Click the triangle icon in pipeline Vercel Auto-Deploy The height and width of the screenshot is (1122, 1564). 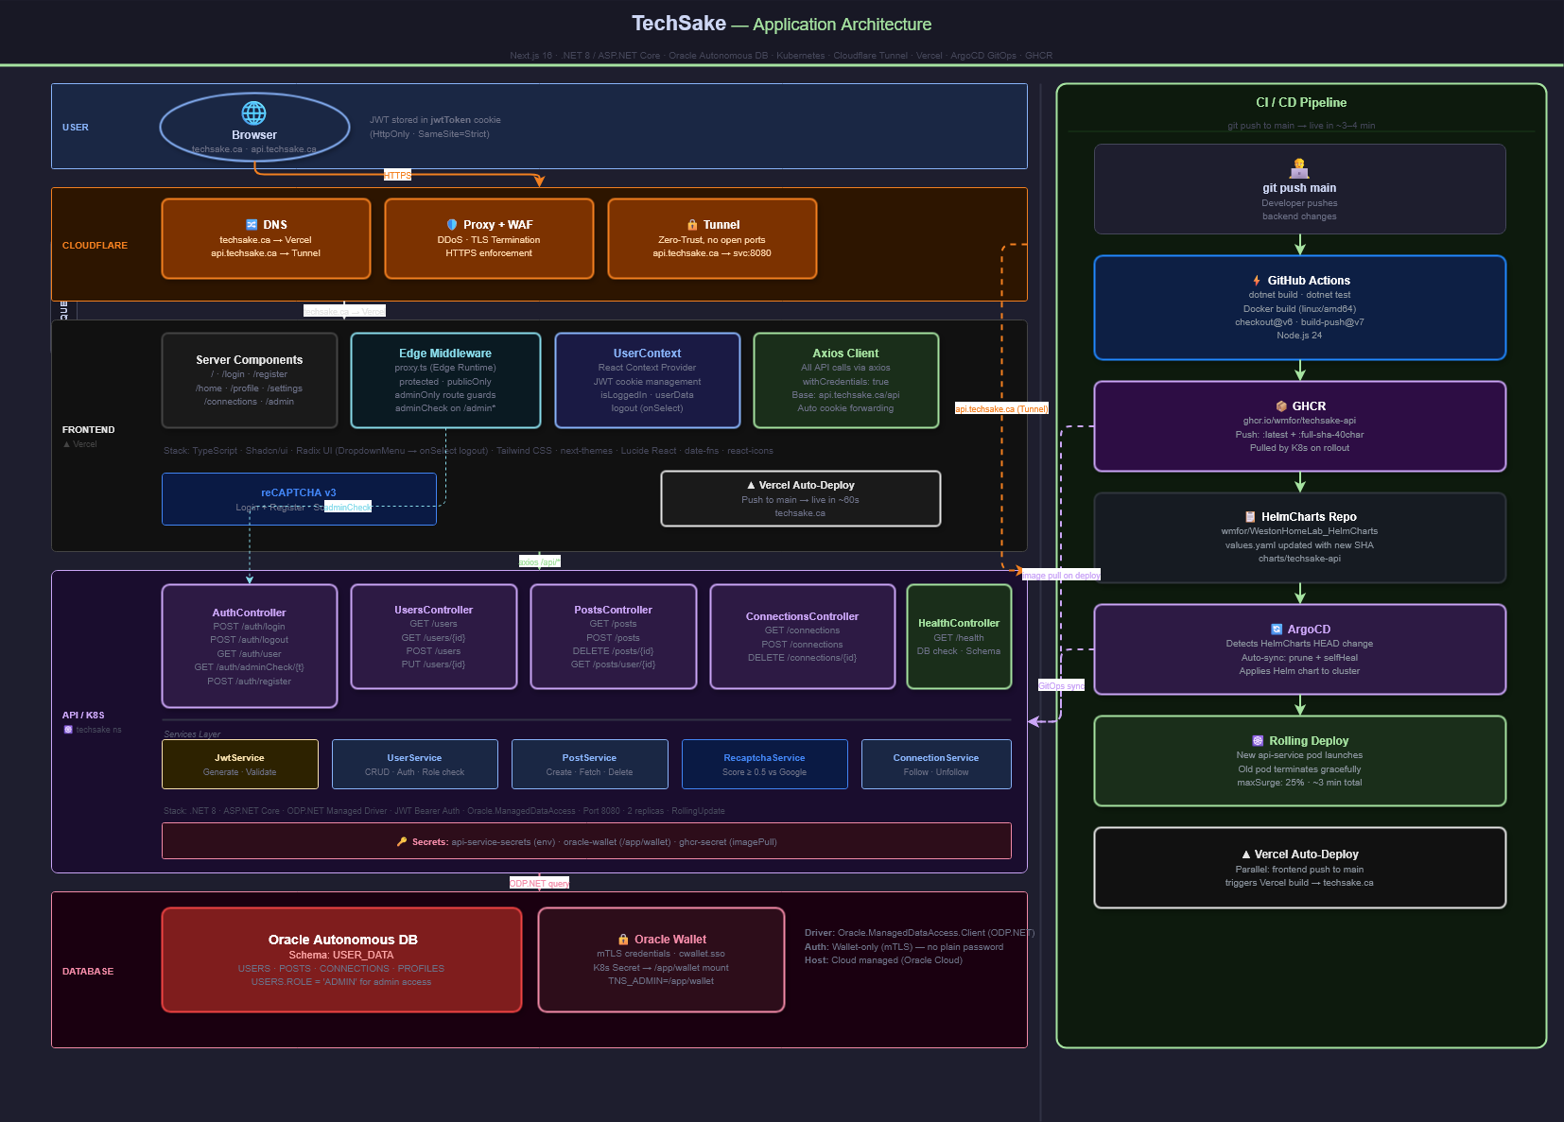tap(1246, 854)
